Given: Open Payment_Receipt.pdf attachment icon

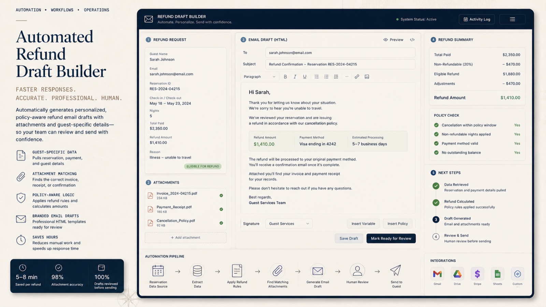Looking at the screenshot, I should click(150, 209).
